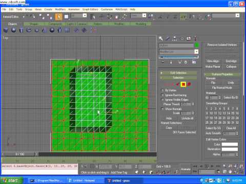Screen dimensions: 246x184
Task: Open the Edit menu
Action: pyautogui.click(x=11, y=9)
